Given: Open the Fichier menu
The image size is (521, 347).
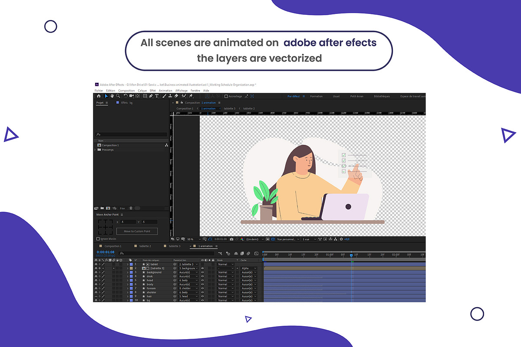Looking at the screenshot, I should (x=99, y=91).
